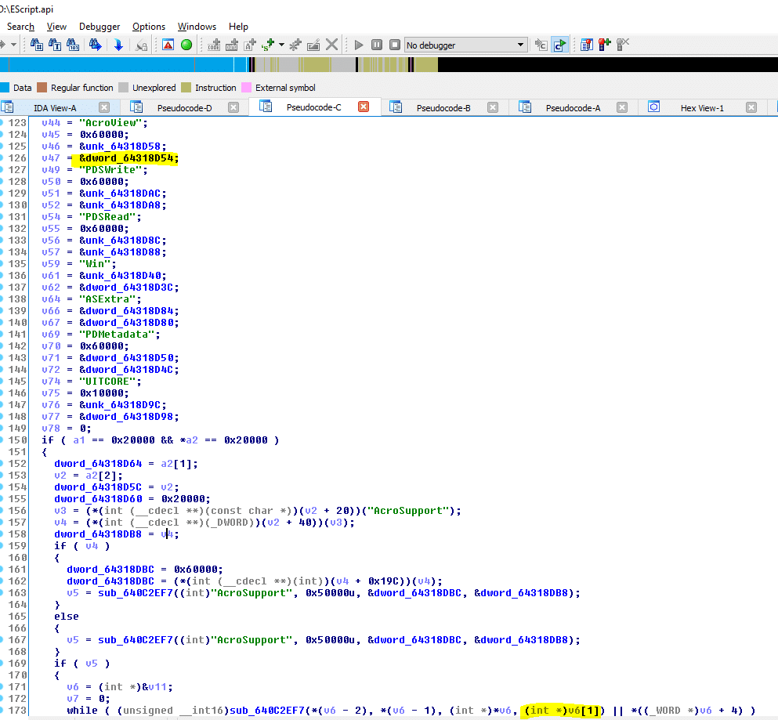
Task: Pause process with the pause button
Action: point(377,45)
